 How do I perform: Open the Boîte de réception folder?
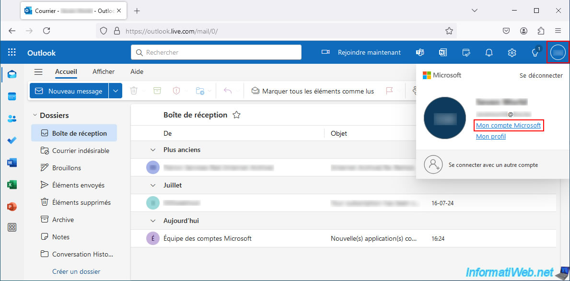coord(74,133)
